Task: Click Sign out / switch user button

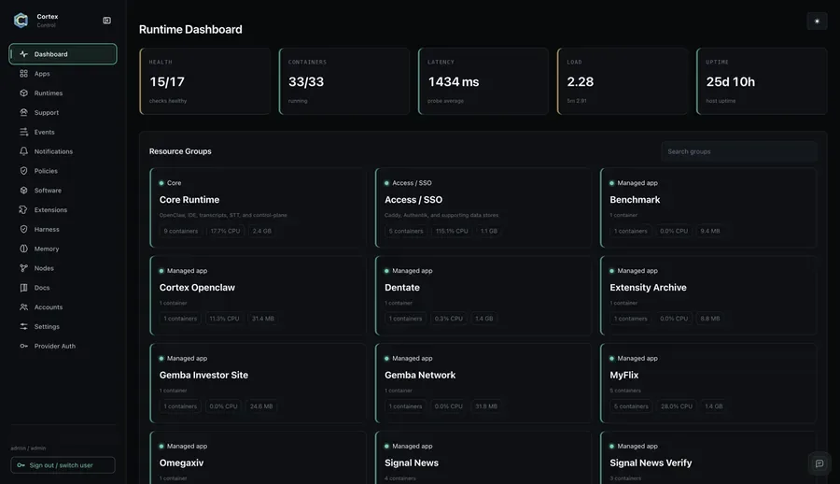Action: click(63, 465)
